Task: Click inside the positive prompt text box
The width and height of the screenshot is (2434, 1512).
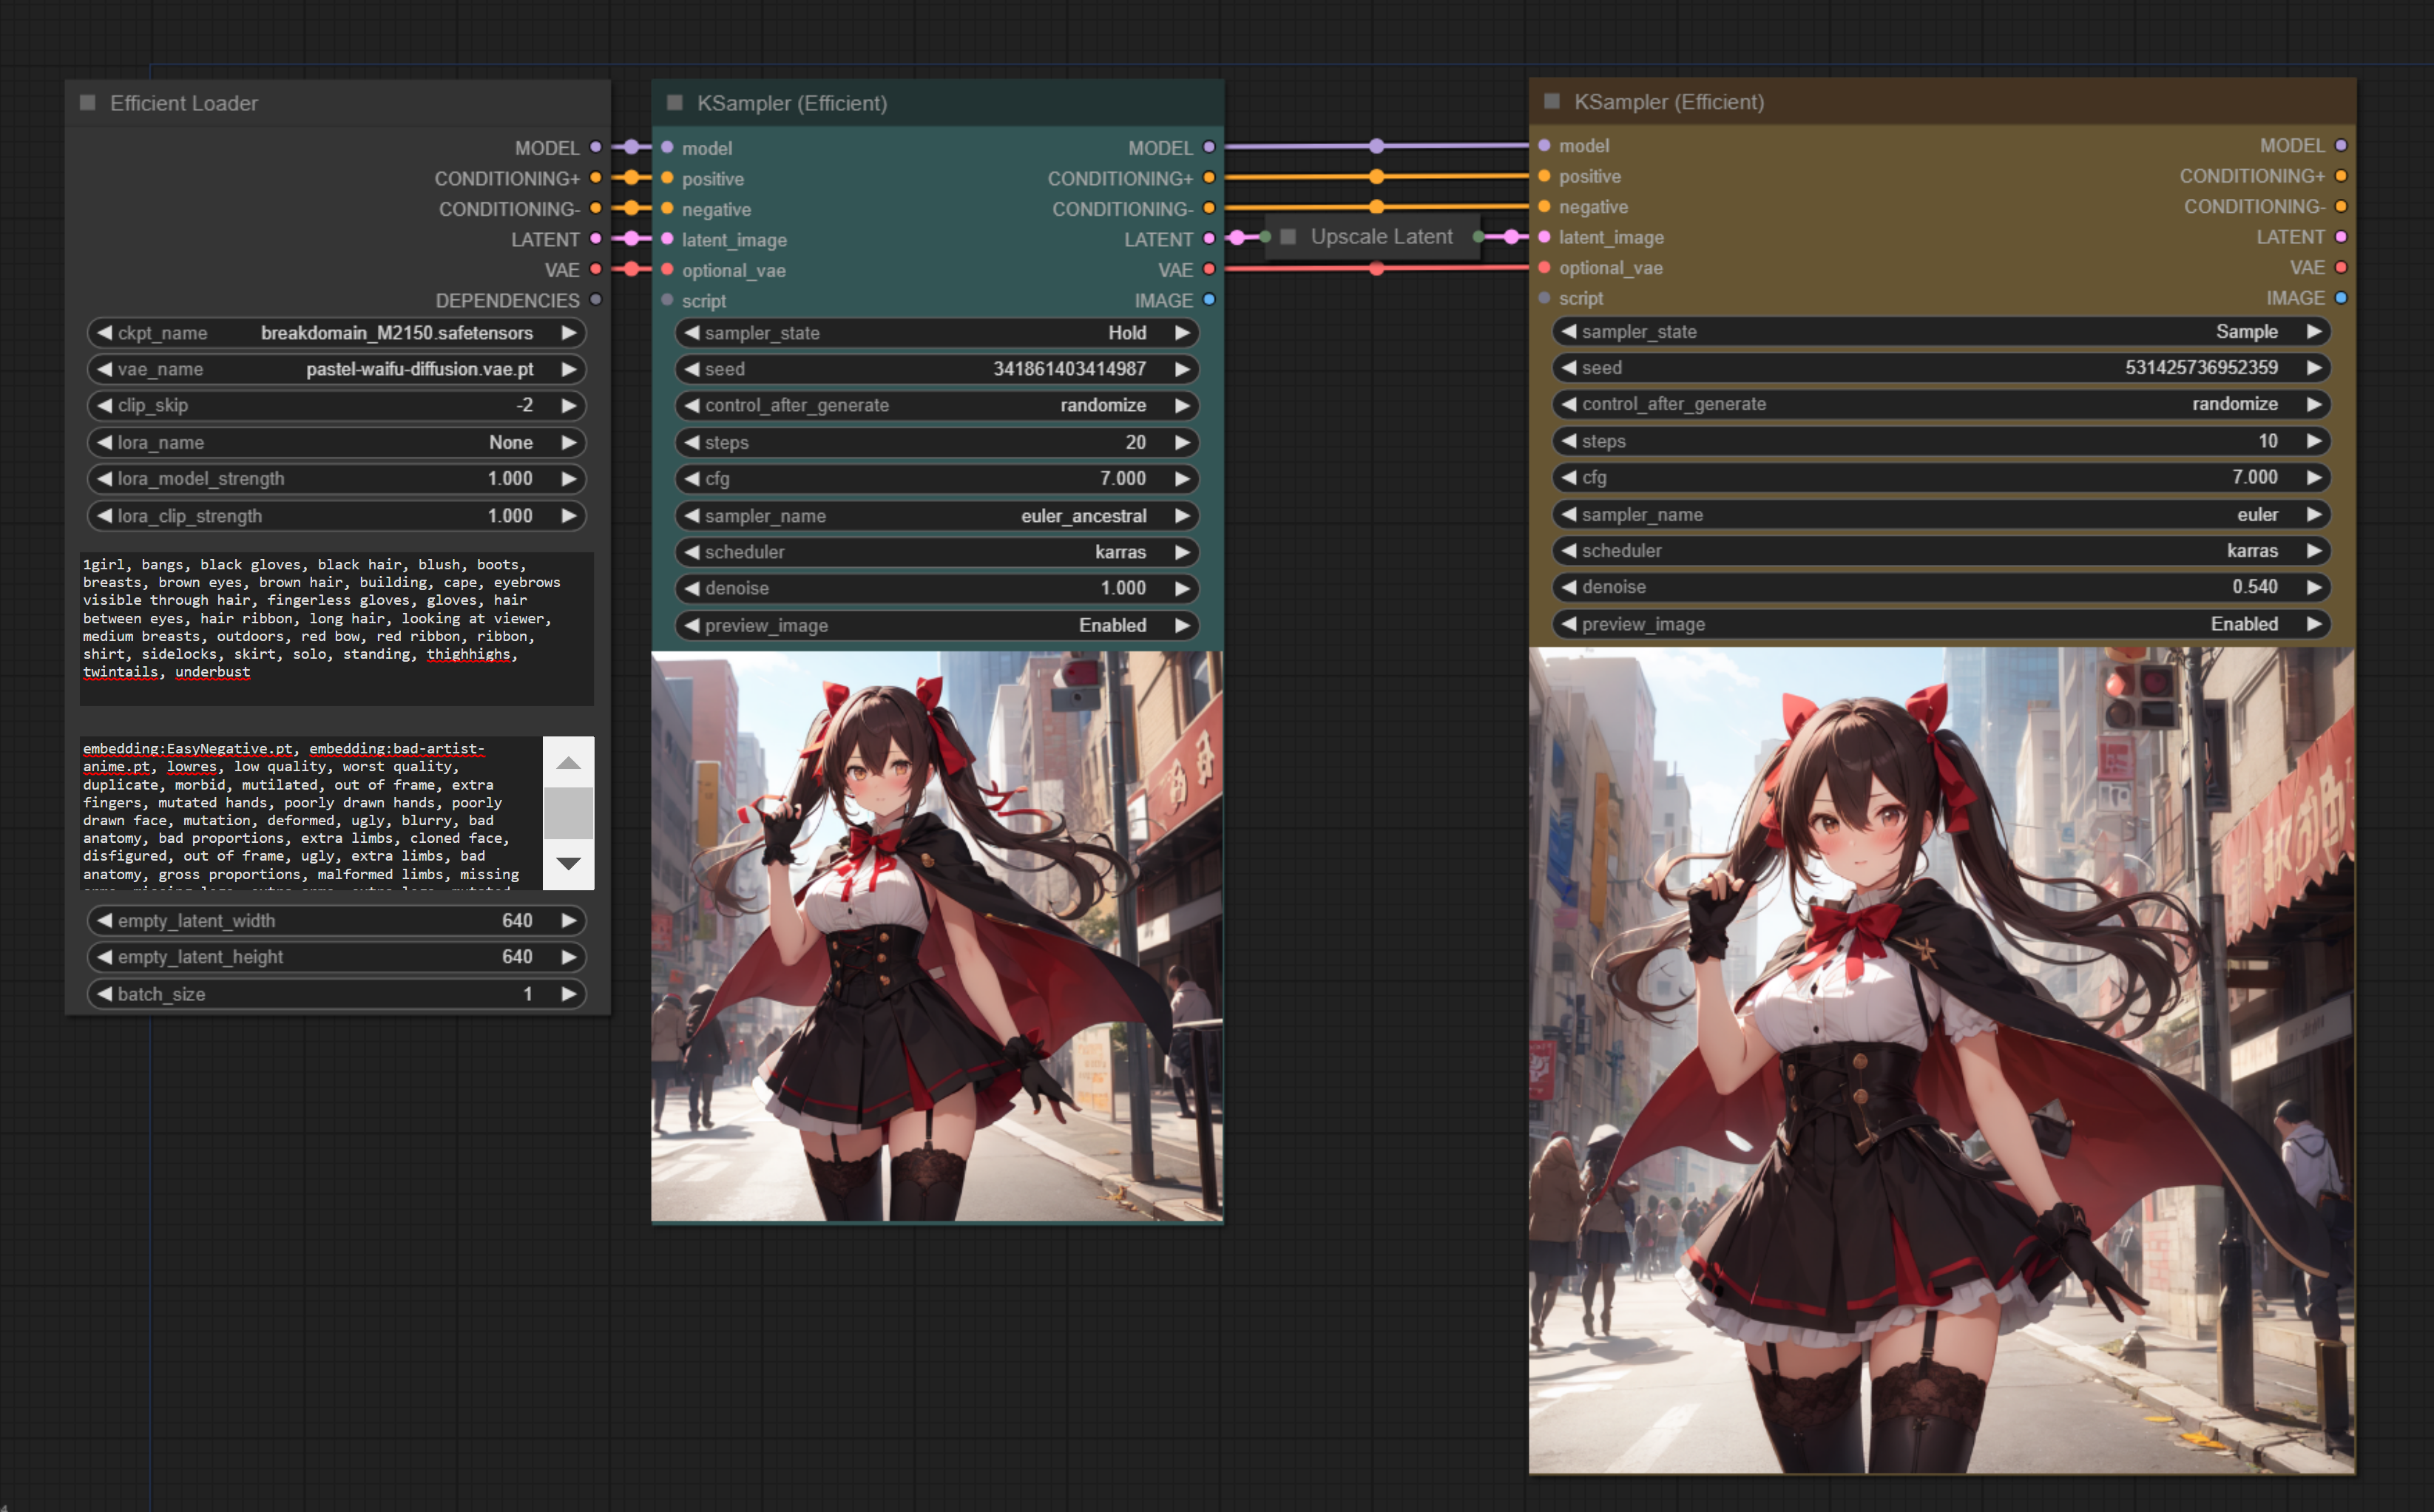Action: pos(336,628)
